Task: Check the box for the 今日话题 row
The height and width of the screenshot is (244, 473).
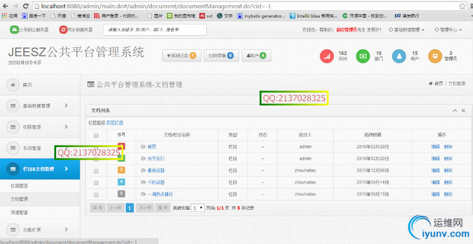Action: click(x=96, y=182)
